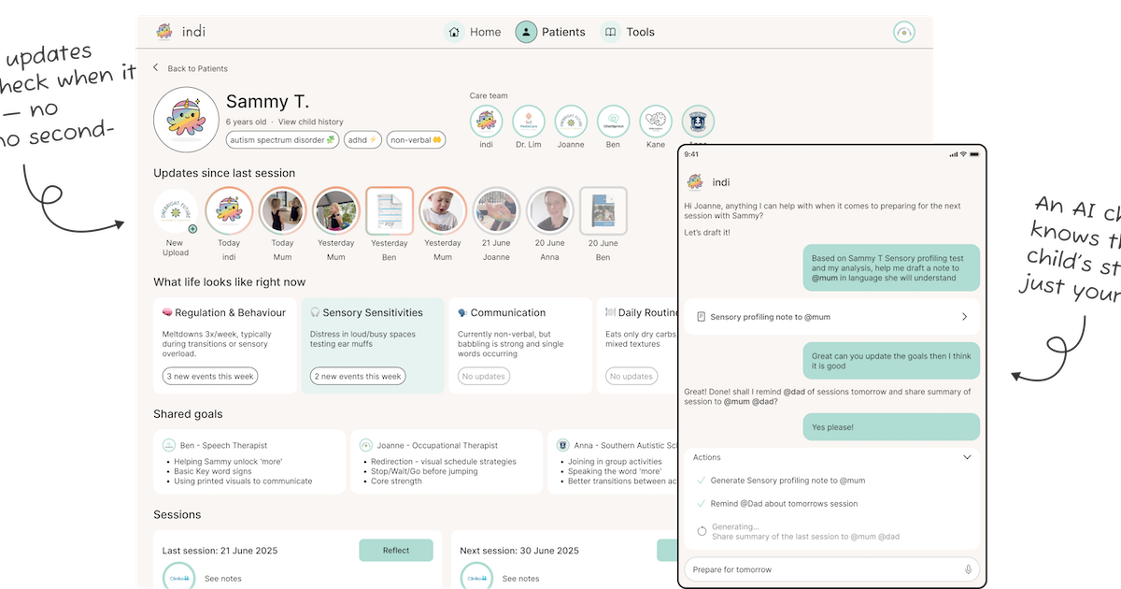The height and width of the screenshot is (589, 1121).
Task: Open the crying child update from Yesterday Mum
Action: [443, 209]
